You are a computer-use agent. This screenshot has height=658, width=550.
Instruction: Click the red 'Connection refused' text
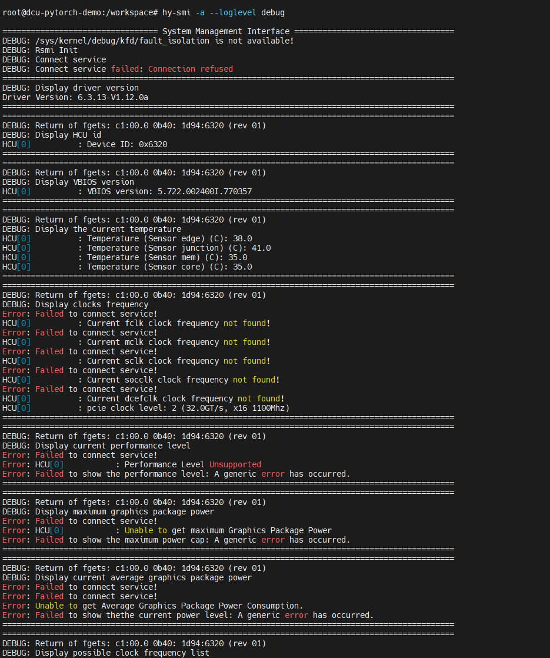pyautogui.click(x=191, y=69)
